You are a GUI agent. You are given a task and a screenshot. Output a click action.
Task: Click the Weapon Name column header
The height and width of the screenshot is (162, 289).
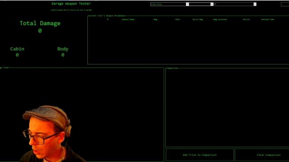128,19
